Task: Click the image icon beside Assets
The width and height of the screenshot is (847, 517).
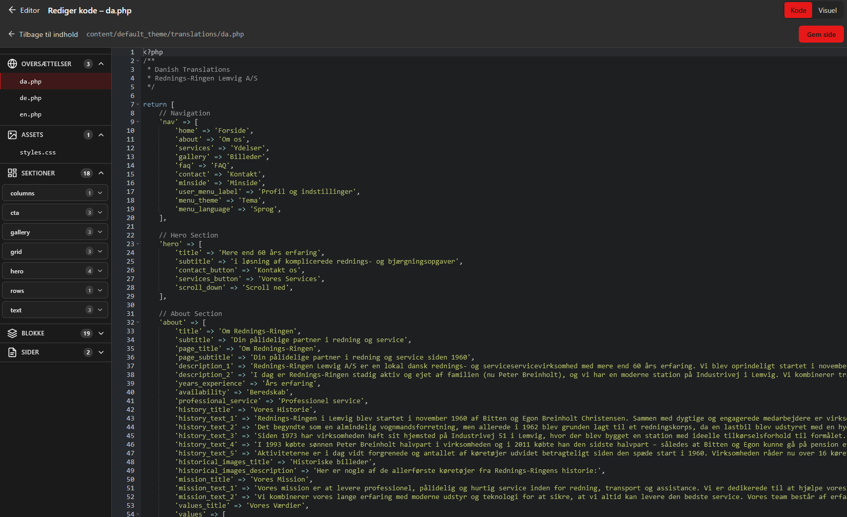Action: tap(12, 135)
